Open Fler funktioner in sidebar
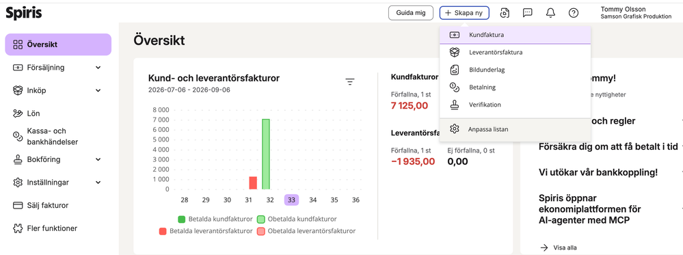The image size is (683, 255). (x=52, y=228)
